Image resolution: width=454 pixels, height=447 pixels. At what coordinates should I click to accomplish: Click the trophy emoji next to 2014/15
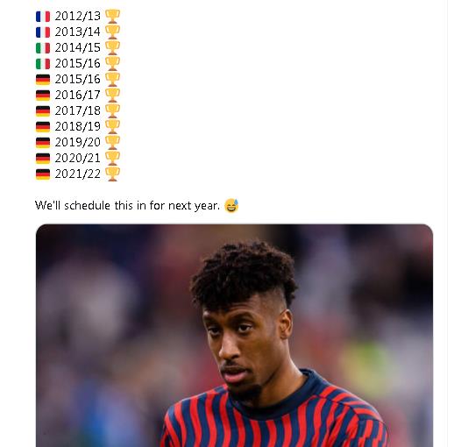tap(112, 47)
